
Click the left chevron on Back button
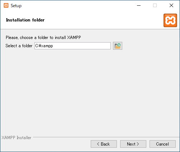click(98, 144)
